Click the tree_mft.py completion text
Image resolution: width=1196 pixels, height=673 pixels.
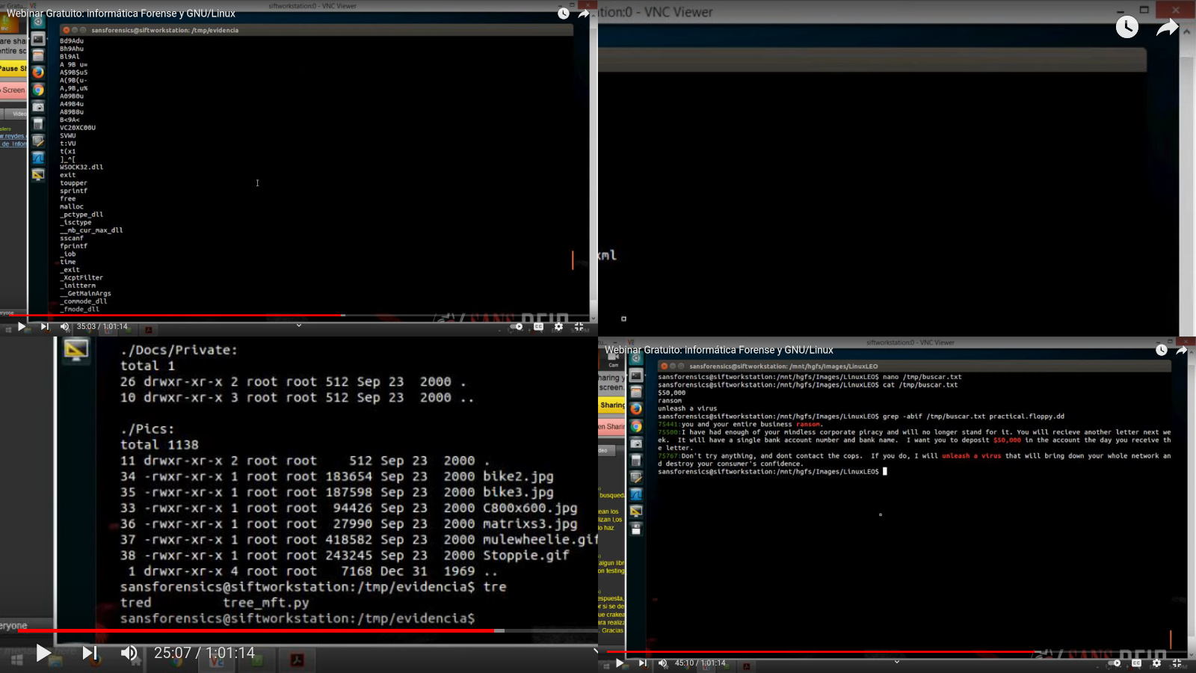pyautogui.click(x=266, y=603)
